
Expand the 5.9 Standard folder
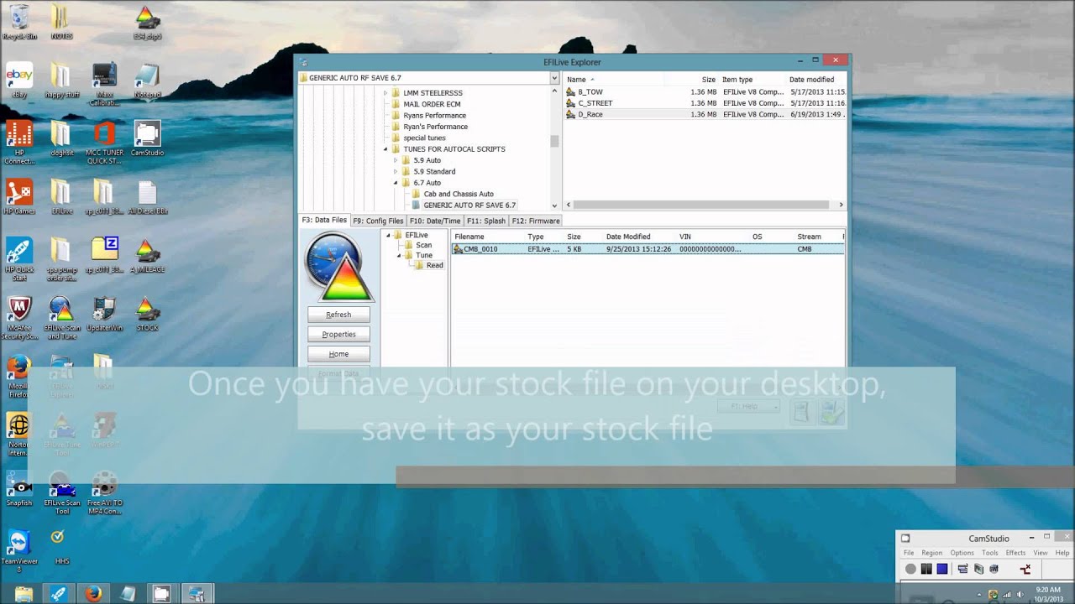click(x=396, y=171)
